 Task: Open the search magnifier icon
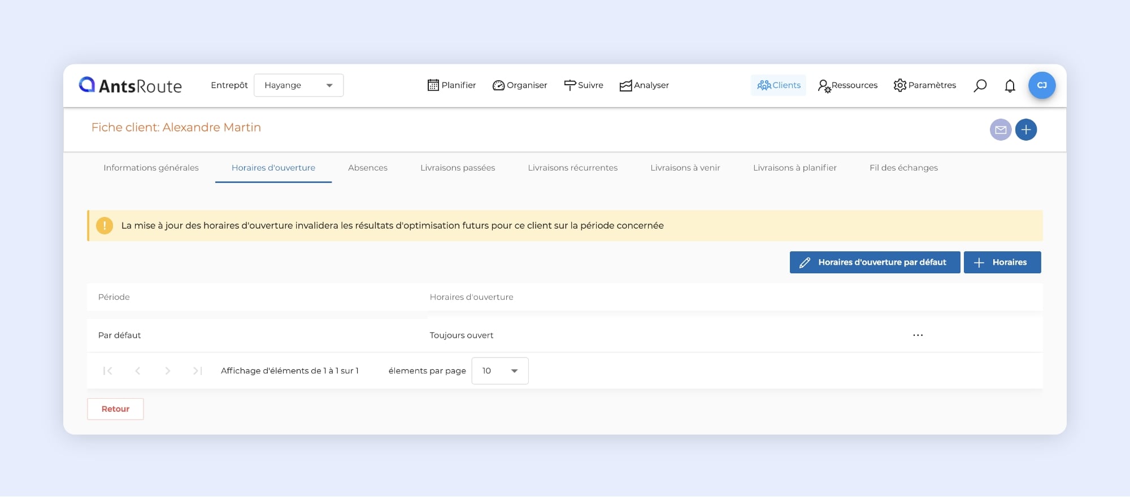(980, 85)
